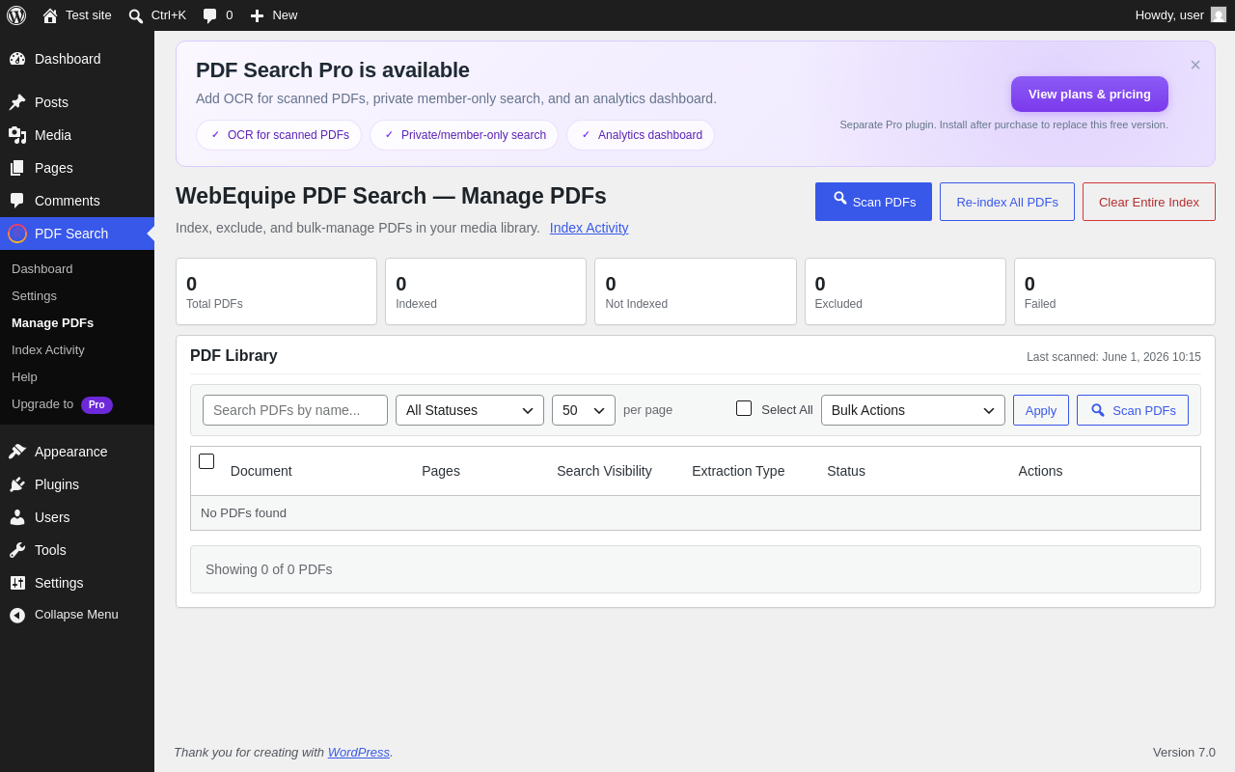Expand the All Statuses filter dropdown
This screenshot has height=772, width=1235.
click(x=470, y=410)
